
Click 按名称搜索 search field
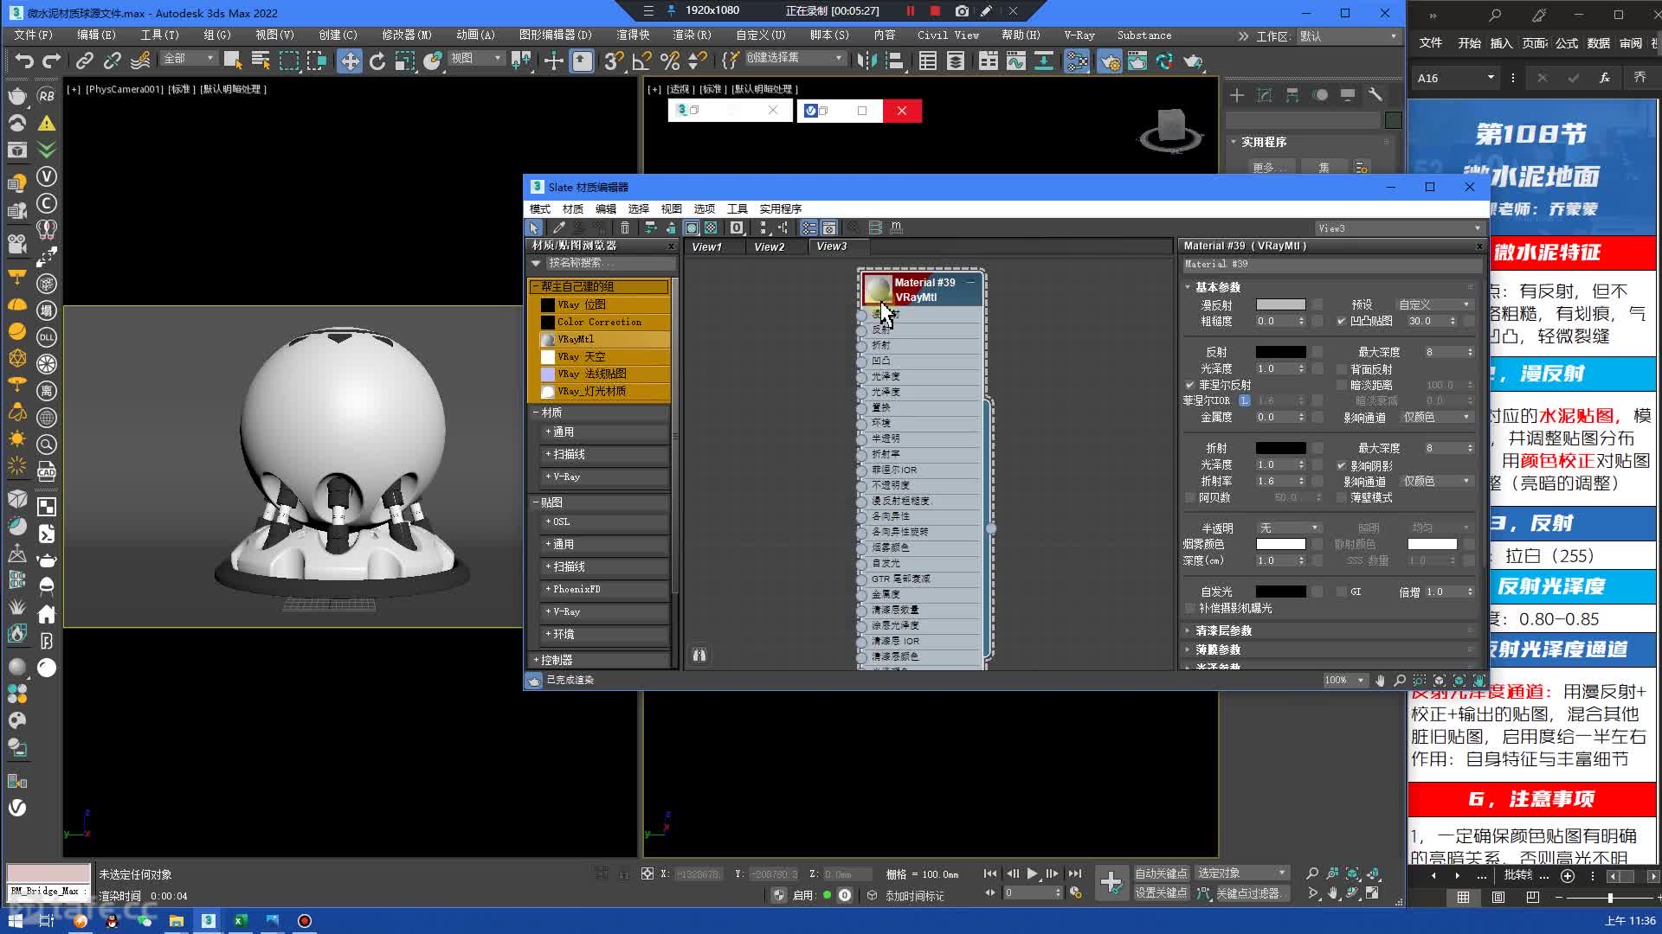coord(609,263)
